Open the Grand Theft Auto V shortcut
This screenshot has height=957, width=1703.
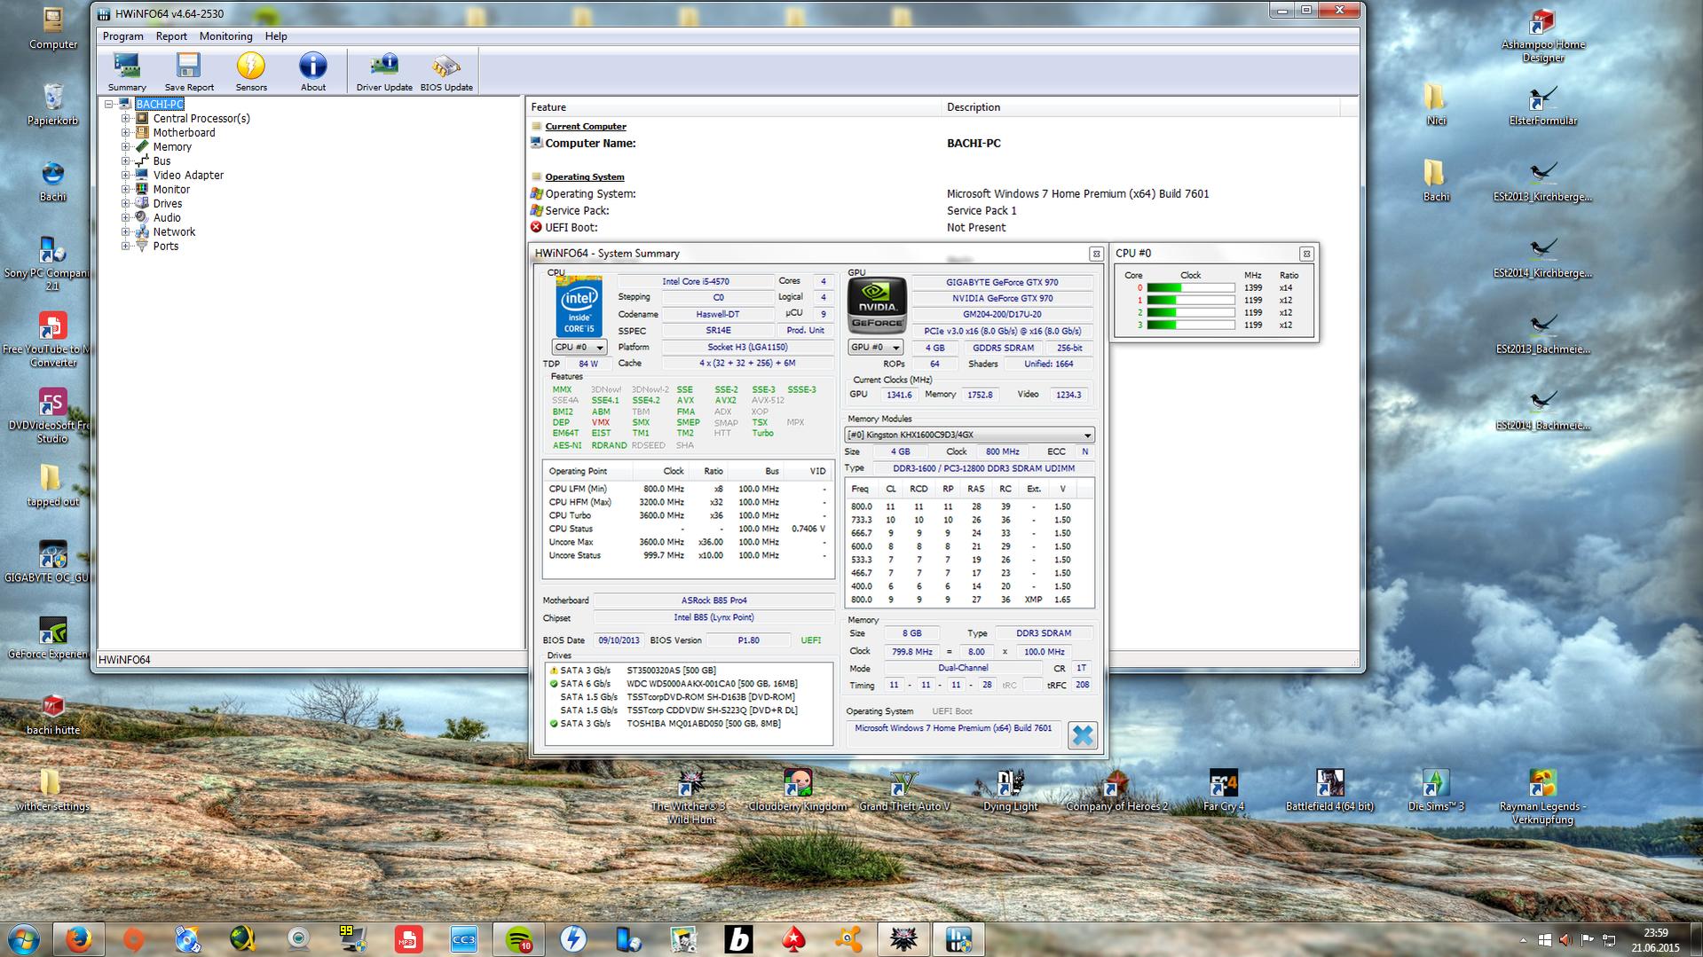click(904, 791)
